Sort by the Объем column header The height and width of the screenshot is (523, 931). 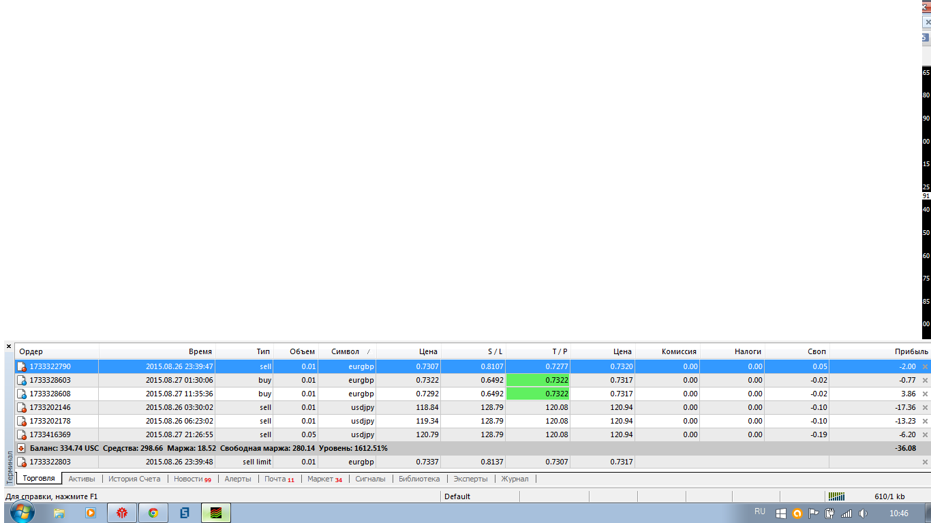(296, 351)
